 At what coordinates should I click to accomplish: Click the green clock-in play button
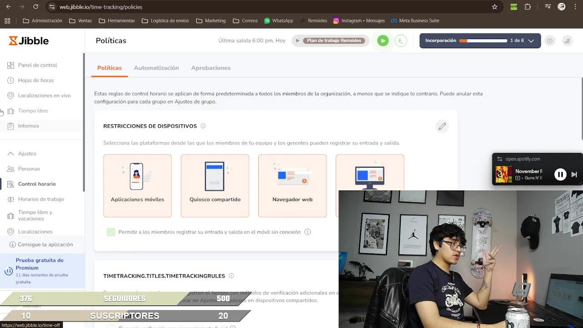click(383, 41)
